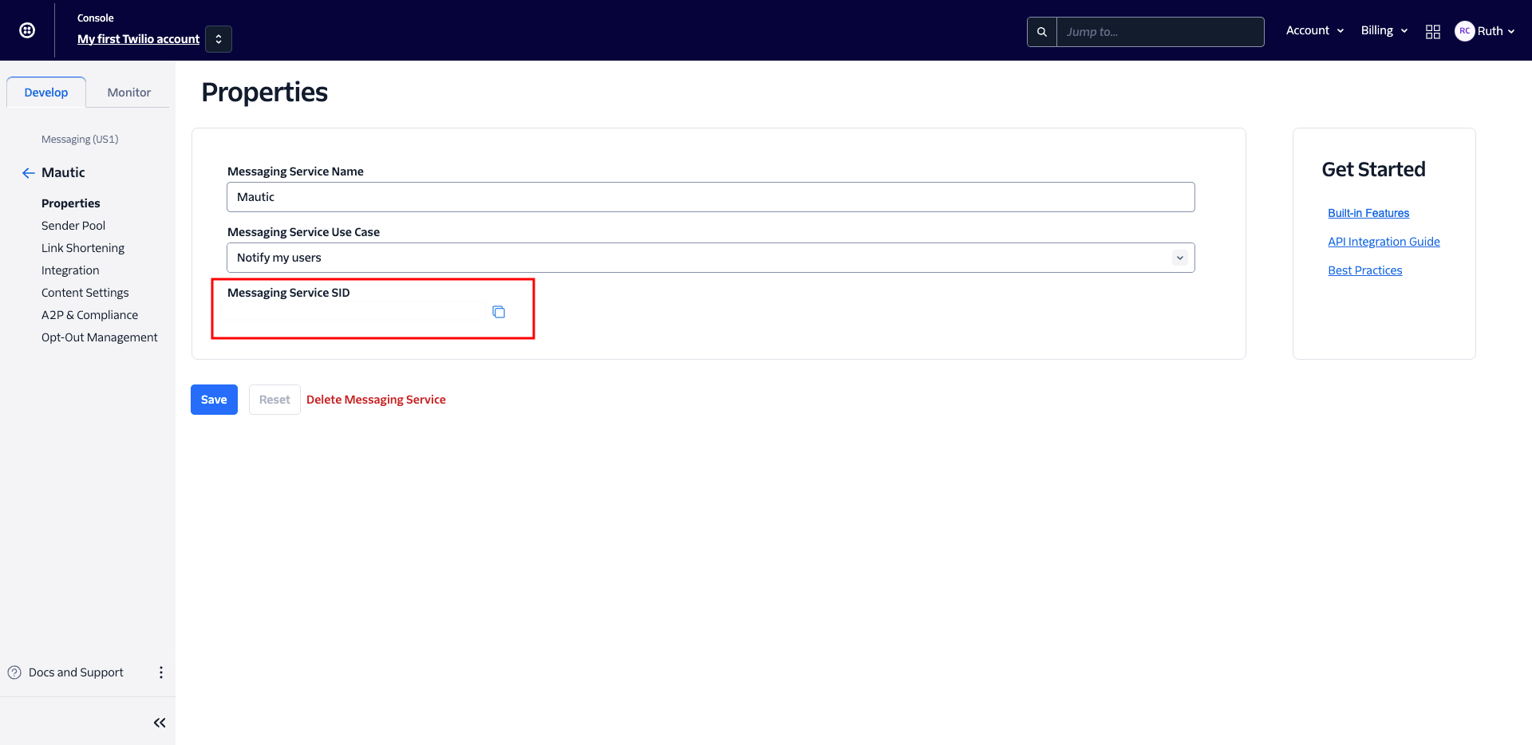Select Sender Pool in the sidebar
Viewport: 1532px width, 745px height.
73,226
